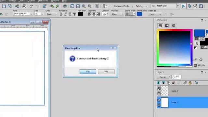Image resolution: width=208 pixels, height=117 pixels.
Task: Click the blue Stroke color swatch
Action: (x=139, y=14)
